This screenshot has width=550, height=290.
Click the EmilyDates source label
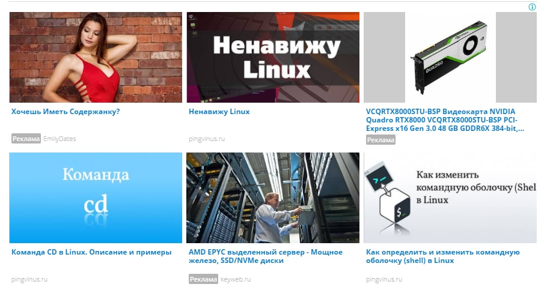(x=60, y=139)
